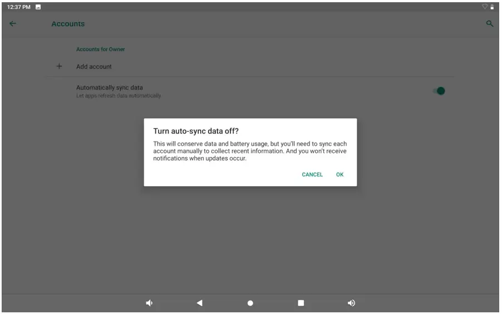Tap the Automatically sync data label
Viewport: 502px width, 314px height.
[x=110, y=88]
